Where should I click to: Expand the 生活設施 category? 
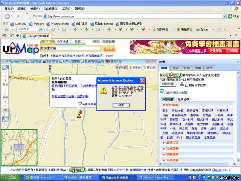[164, 160]
